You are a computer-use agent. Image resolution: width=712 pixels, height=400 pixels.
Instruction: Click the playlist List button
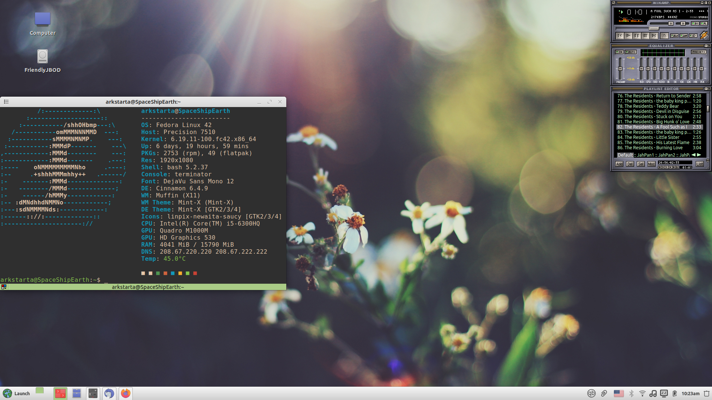pyautogui.click(x=699, y=164)
